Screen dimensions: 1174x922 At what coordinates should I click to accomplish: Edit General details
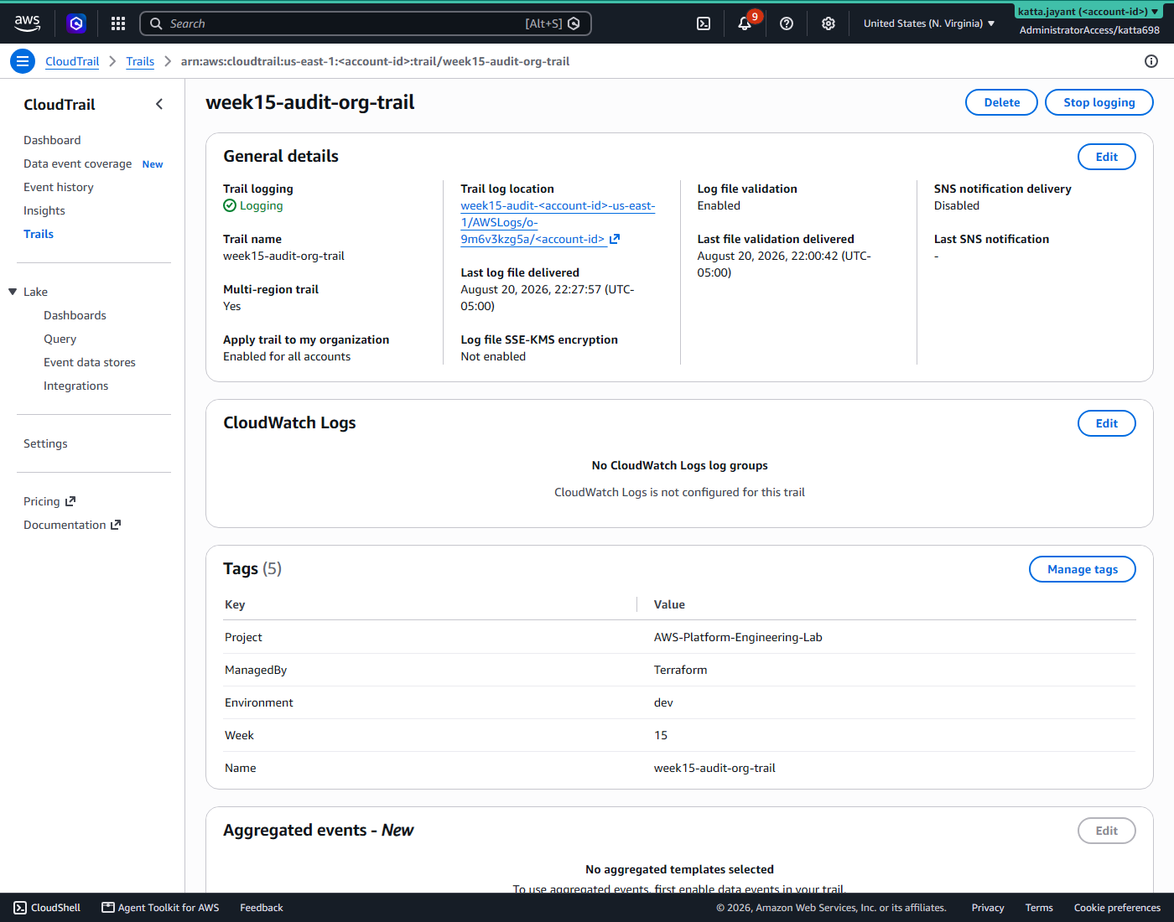(1106, 157)
